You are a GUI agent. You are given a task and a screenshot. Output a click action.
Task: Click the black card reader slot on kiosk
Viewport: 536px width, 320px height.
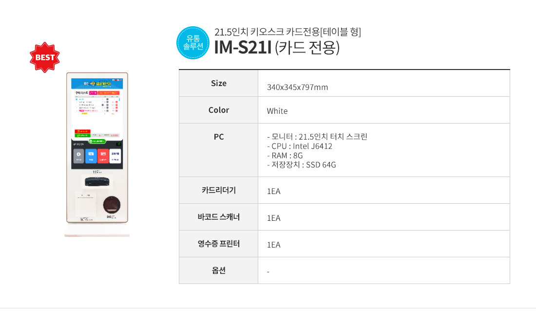point(97,182)
